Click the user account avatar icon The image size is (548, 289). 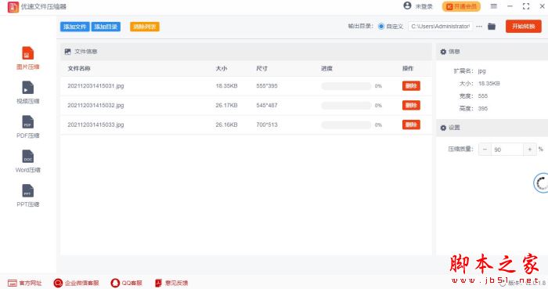[407, 5]
